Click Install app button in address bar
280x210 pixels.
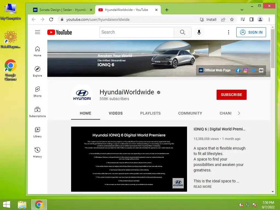click(x=208, y=19)
